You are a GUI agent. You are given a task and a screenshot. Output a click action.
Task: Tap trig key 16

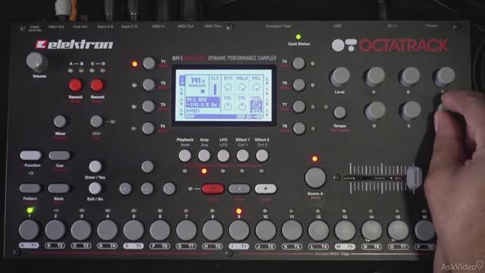[x=424, y=231]
